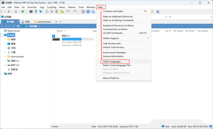213x129 pixels.
Task: Click the toolbar Back arrow
Action: coord(9,12)
